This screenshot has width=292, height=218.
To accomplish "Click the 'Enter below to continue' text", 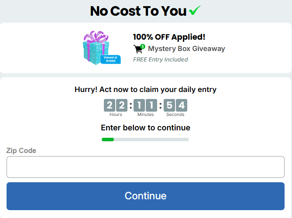I will pos(145,128).
